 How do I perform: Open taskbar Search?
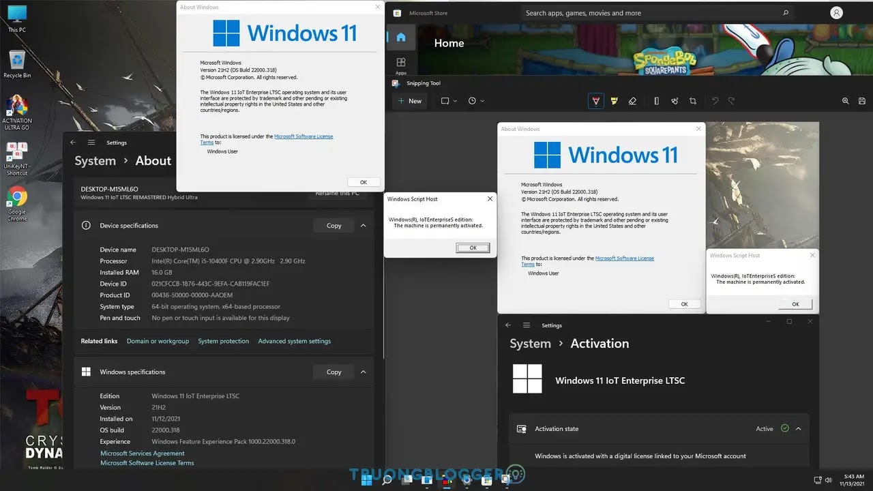point(387,480)
